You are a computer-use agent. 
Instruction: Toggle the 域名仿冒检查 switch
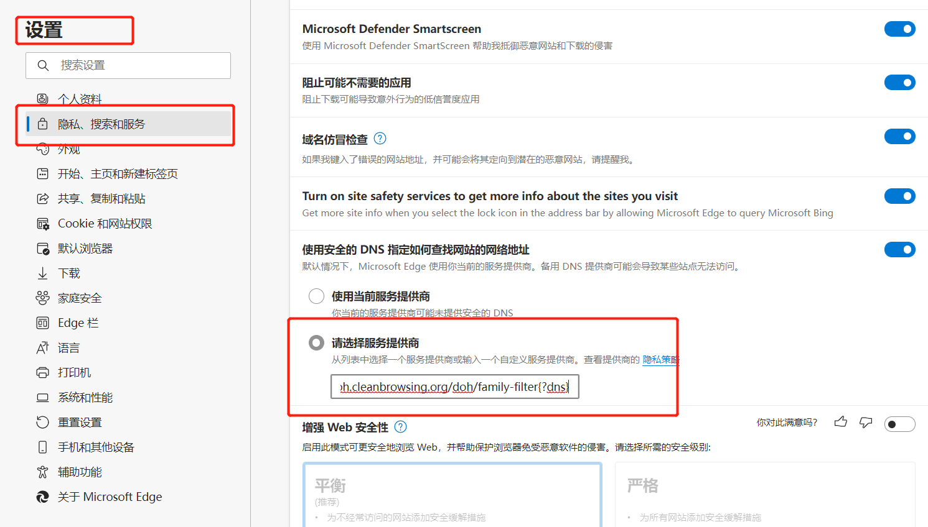point(899,136)
